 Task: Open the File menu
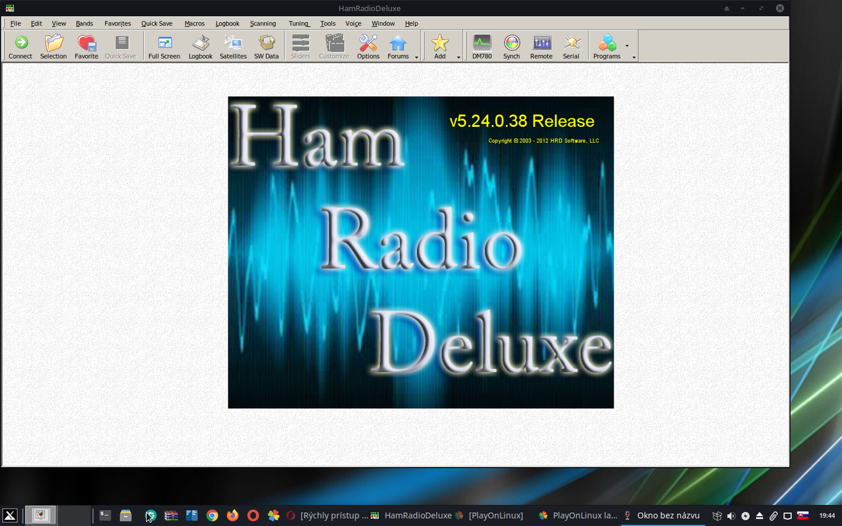(16, 24)
